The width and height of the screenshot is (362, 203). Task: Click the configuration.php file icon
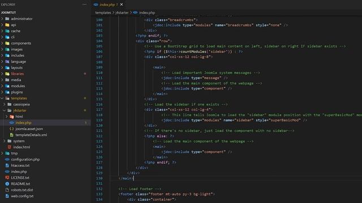tap(7, 159)
